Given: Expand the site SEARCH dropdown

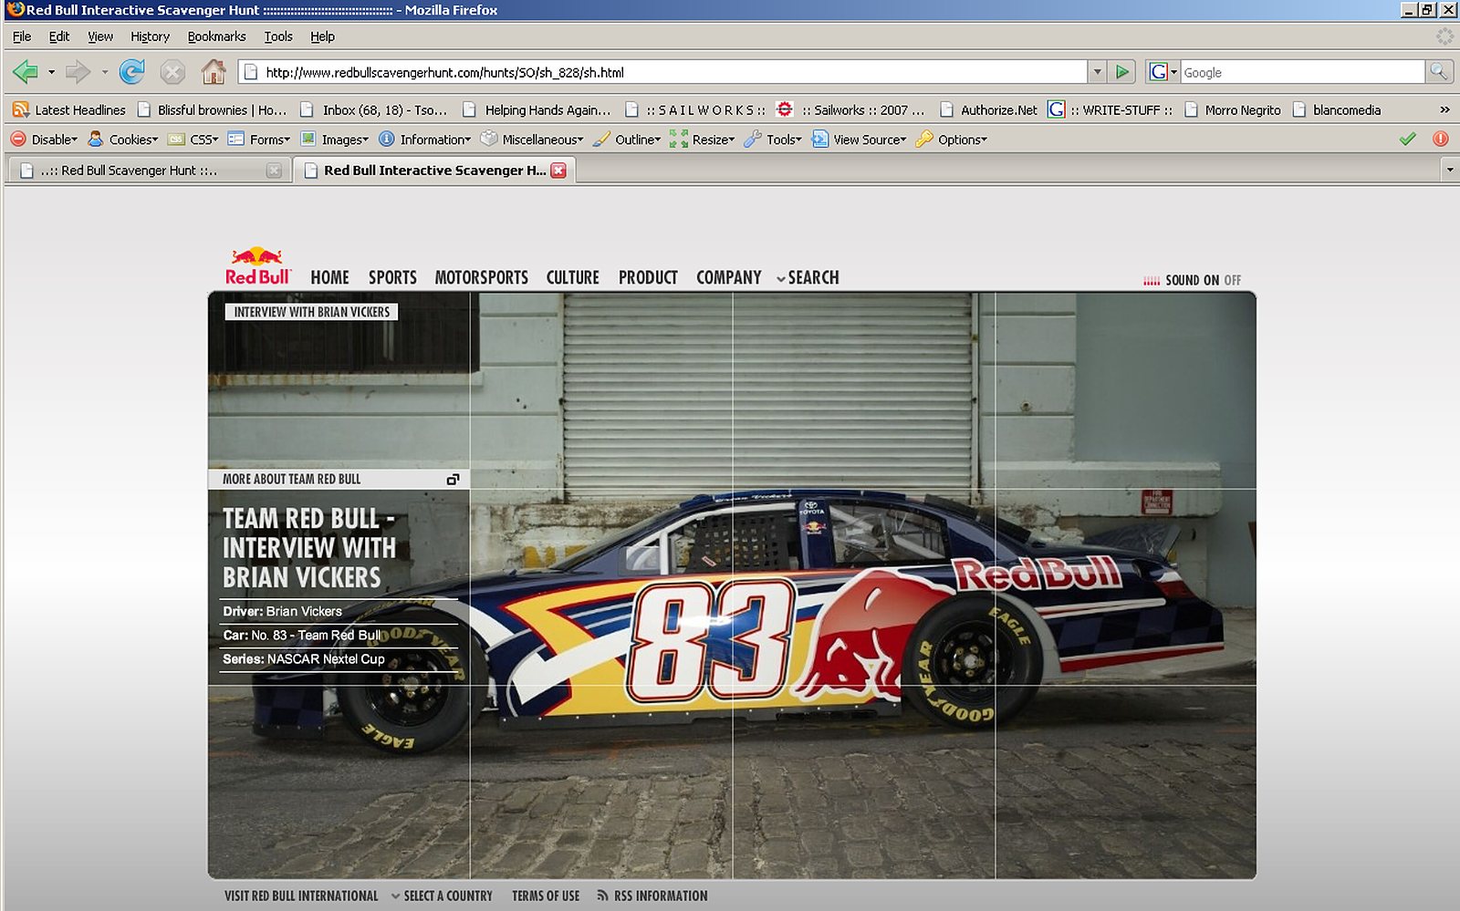Looking at the screenshot, I should click(x=808, y=277).
